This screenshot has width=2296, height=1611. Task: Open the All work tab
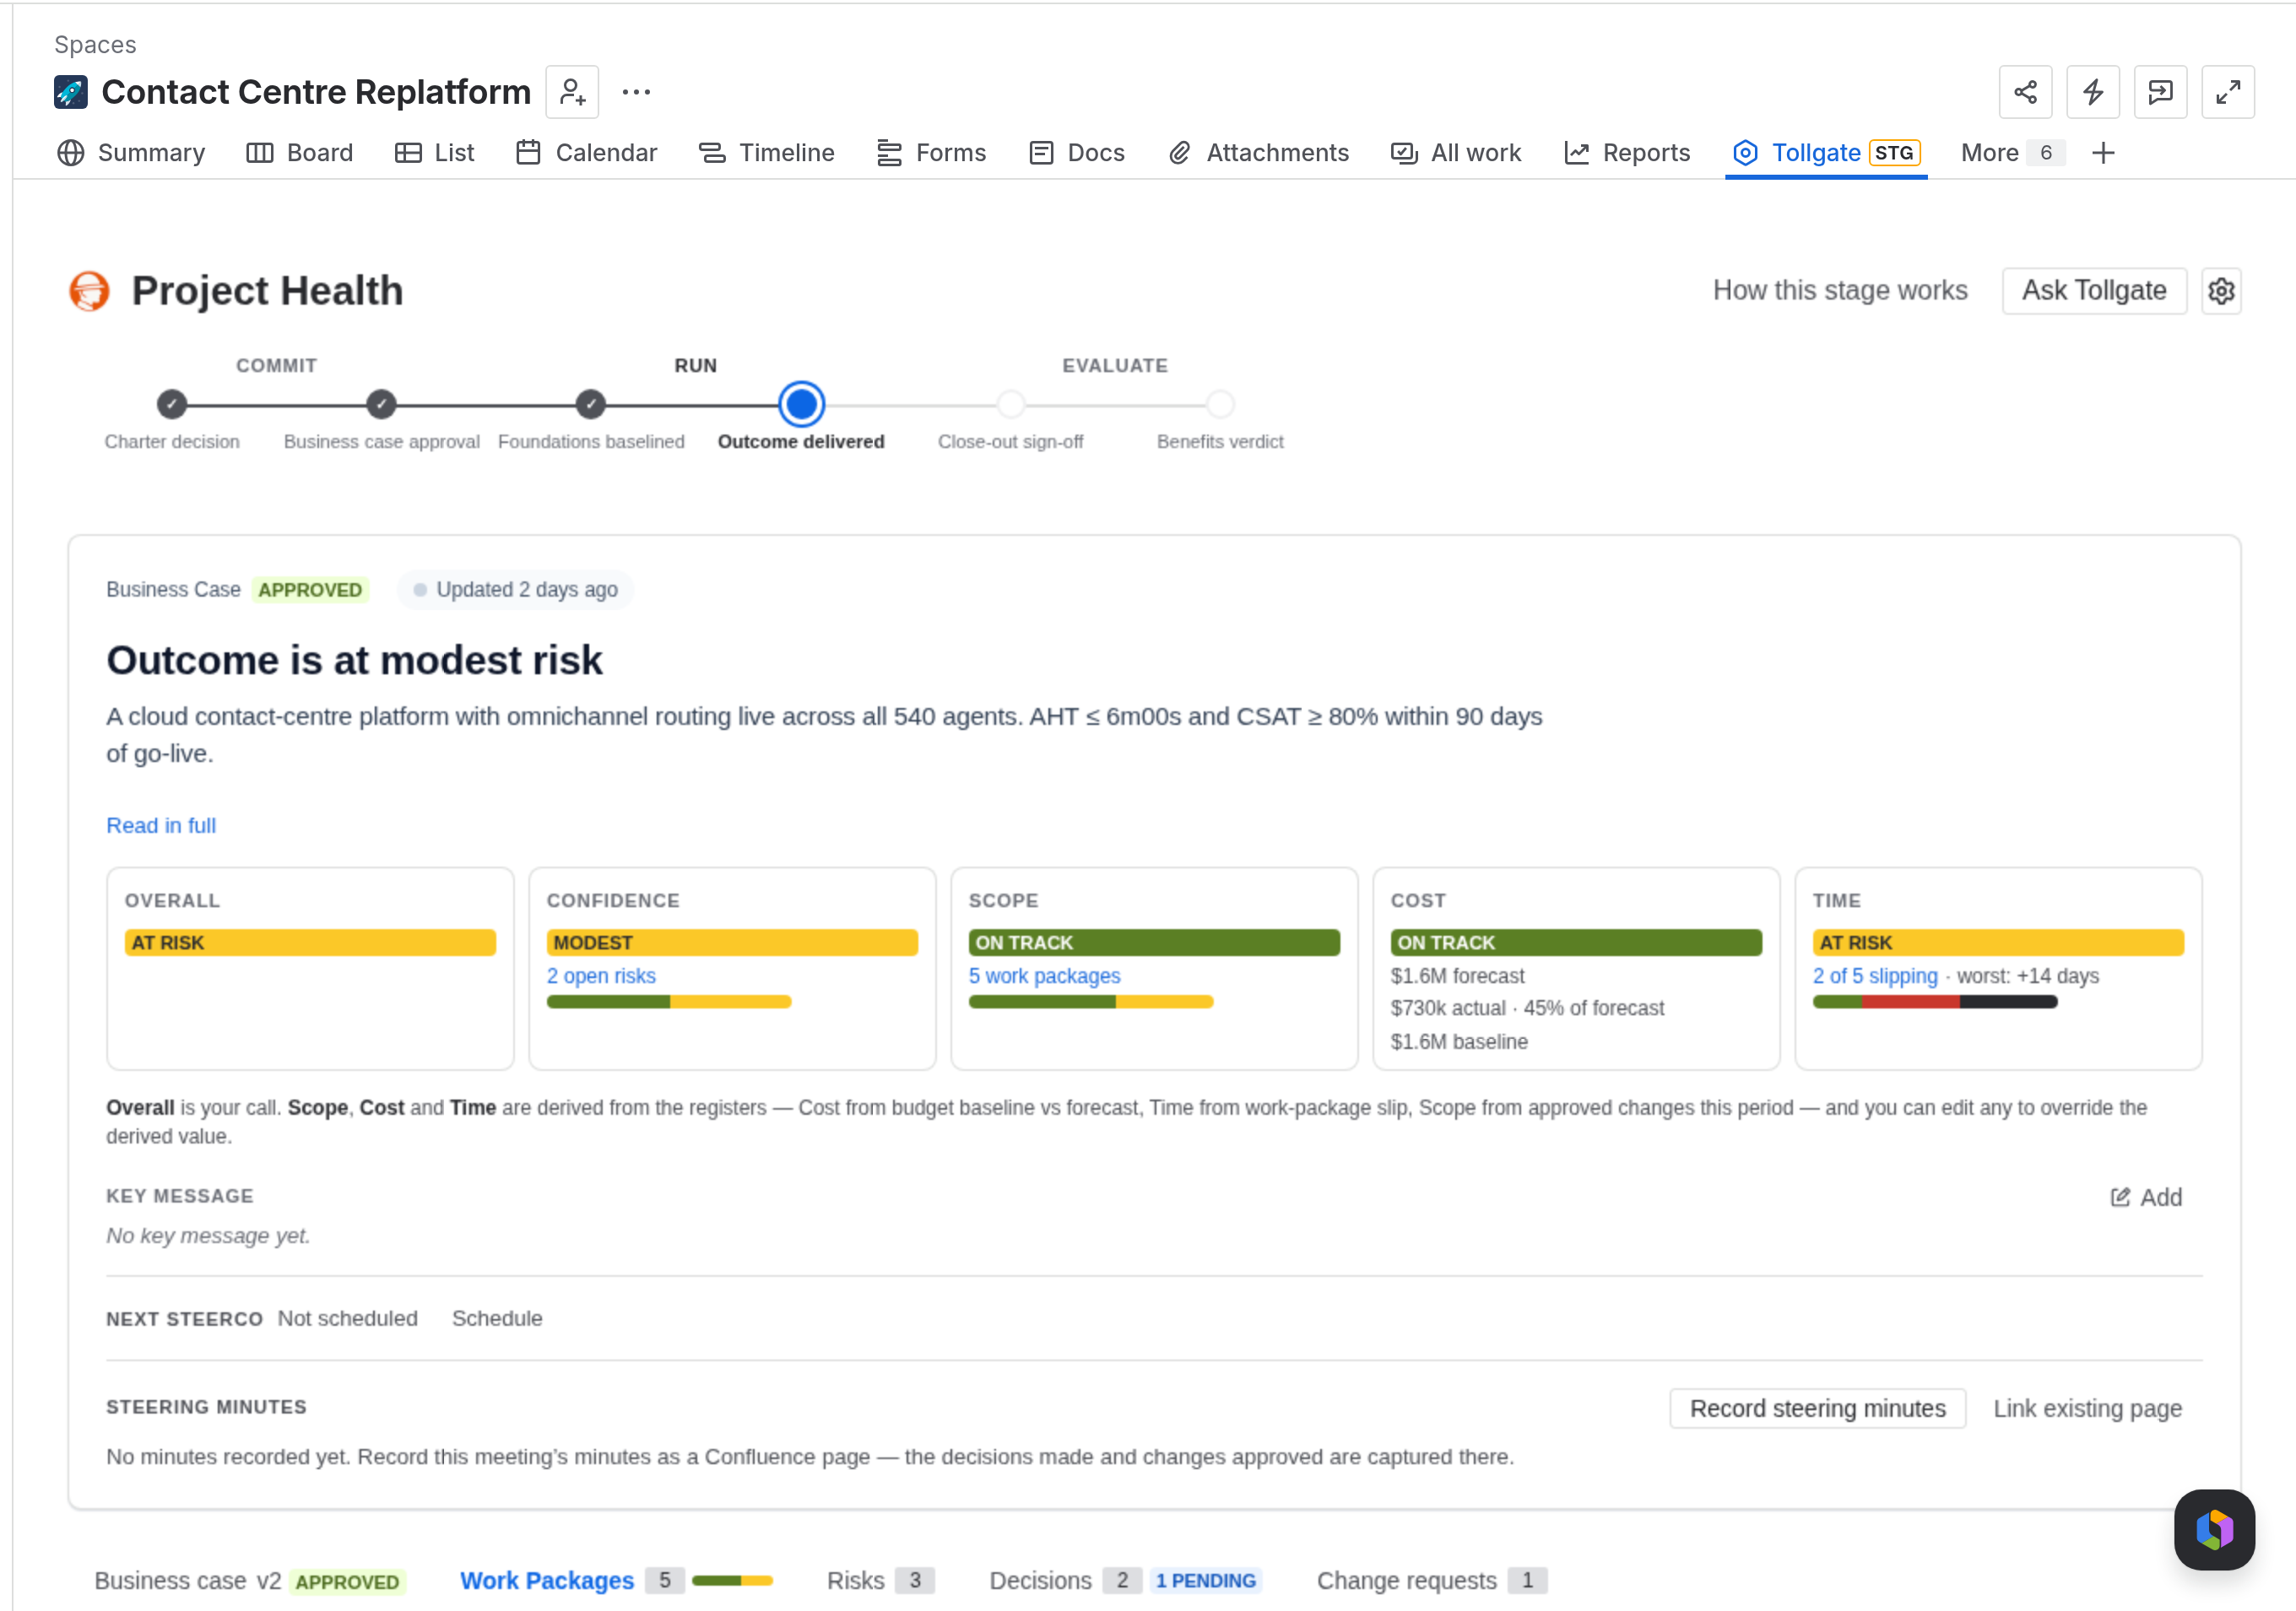tap(1456, 153)
